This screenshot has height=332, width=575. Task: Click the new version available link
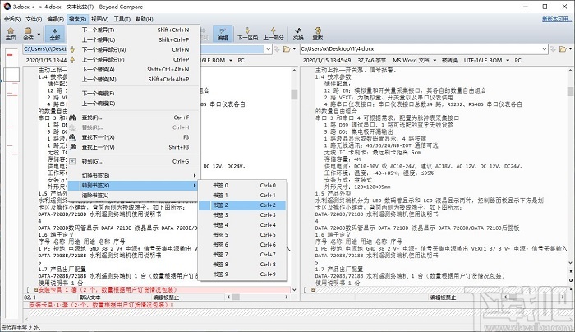click(556, 19)
